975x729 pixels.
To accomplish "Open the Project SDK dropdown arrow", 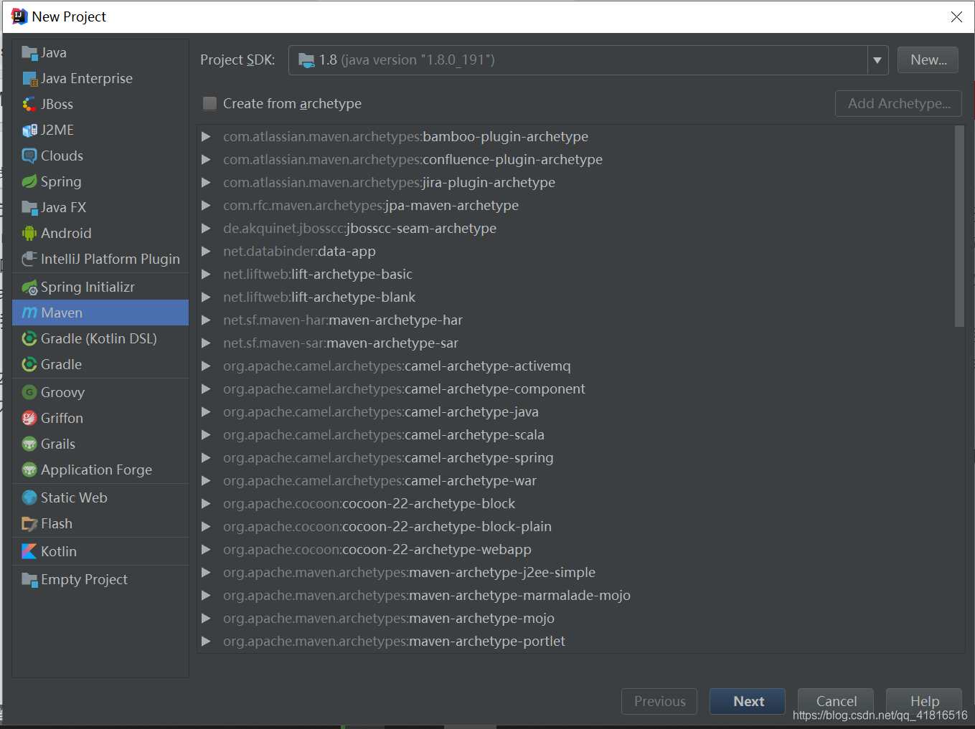I will pos(877,60).
